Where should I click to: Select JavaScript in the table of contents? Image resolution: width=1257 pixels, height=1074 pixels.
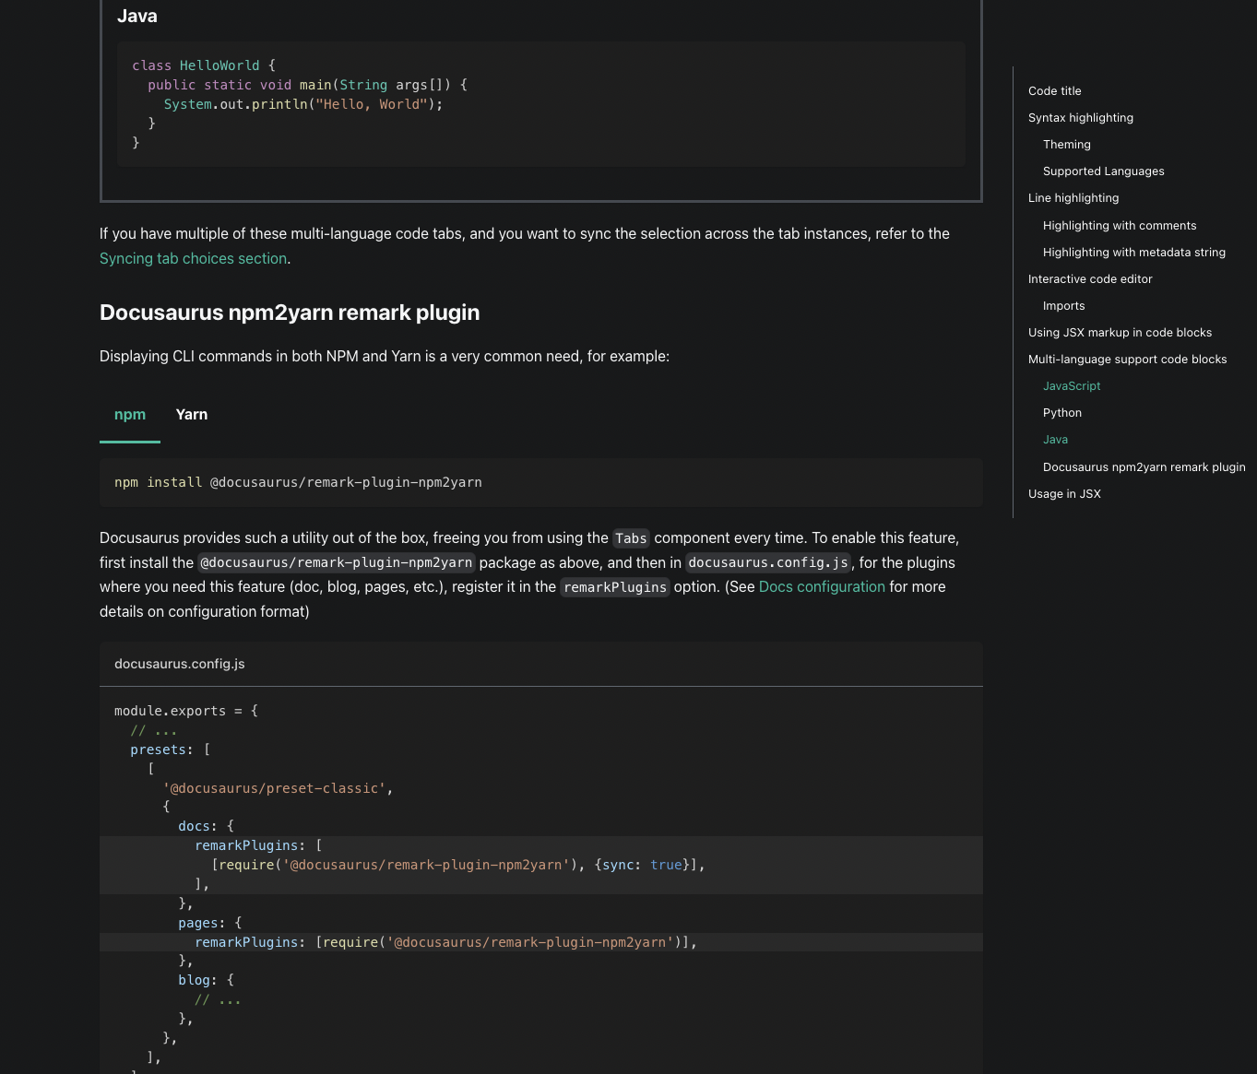tap(1072, 386)
